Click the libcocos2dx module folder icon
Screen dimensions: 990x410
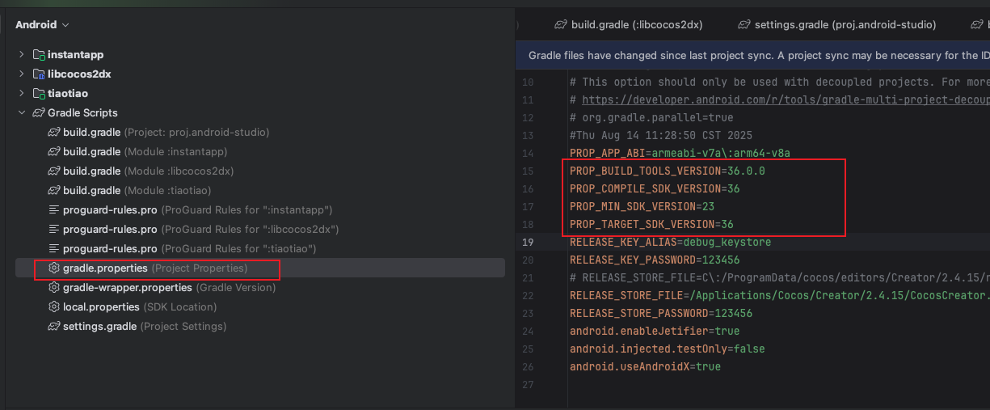point(38,74)
